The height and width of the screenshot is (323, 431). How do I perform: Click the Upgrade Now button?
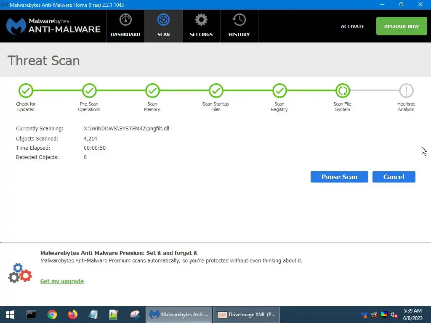401,26
